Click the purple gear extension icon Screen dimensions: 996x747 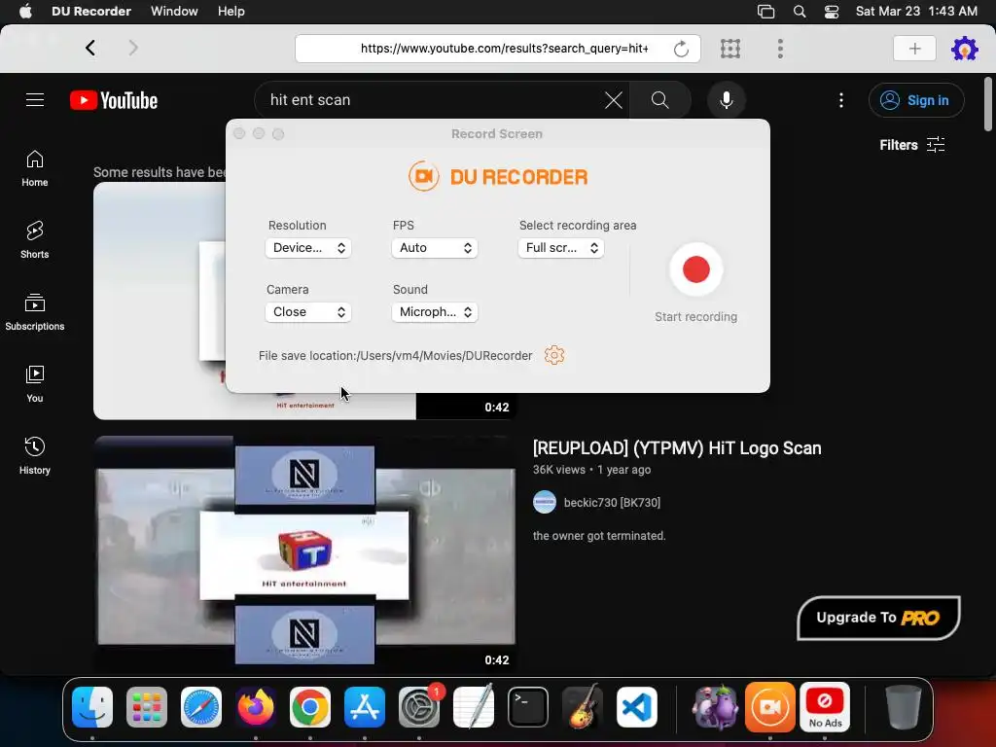coord(964,49)
